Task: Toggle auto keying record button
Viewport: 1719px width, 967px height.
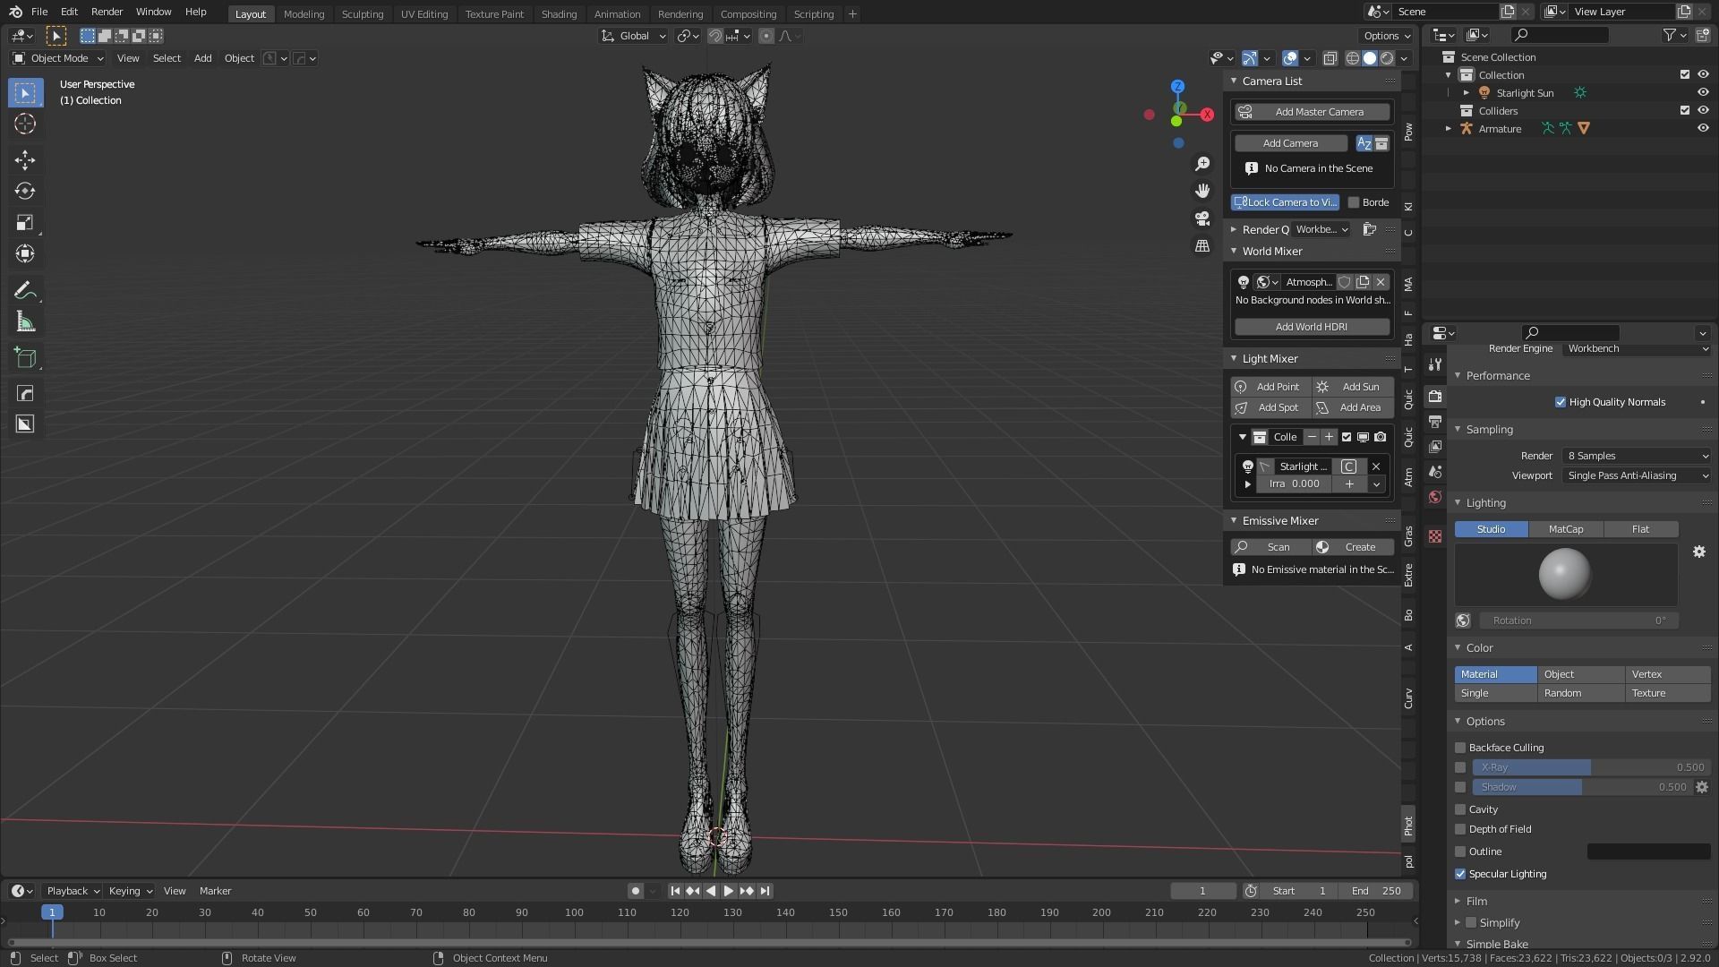Action: (x=635, y=891)
